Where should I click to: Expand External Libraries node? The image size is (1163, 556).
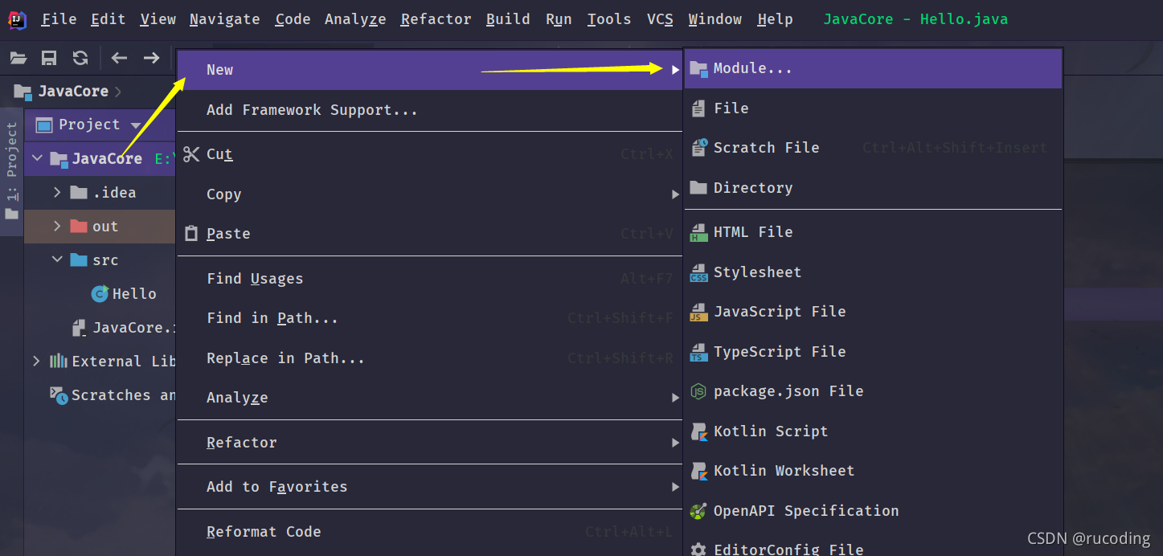coord(36,362)
